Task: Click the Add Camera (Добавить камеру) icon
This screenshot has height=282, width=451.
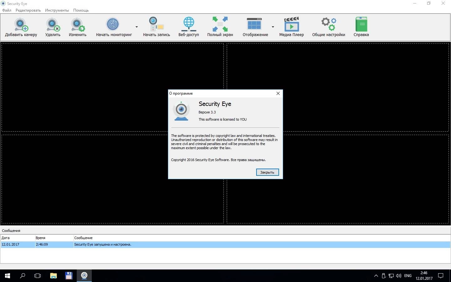Action: pyautogui.click(x=21, y=24)
